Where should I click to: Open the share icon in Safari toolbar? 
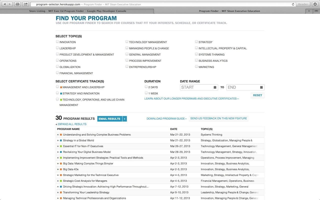25,4
